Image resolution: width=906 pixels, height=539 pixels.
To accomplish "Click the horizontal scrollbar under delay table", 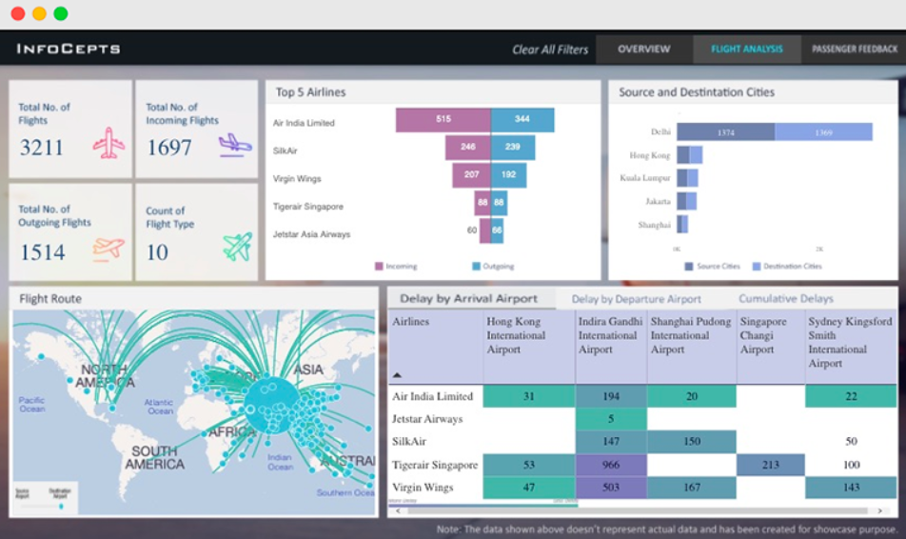I will 638,510.
